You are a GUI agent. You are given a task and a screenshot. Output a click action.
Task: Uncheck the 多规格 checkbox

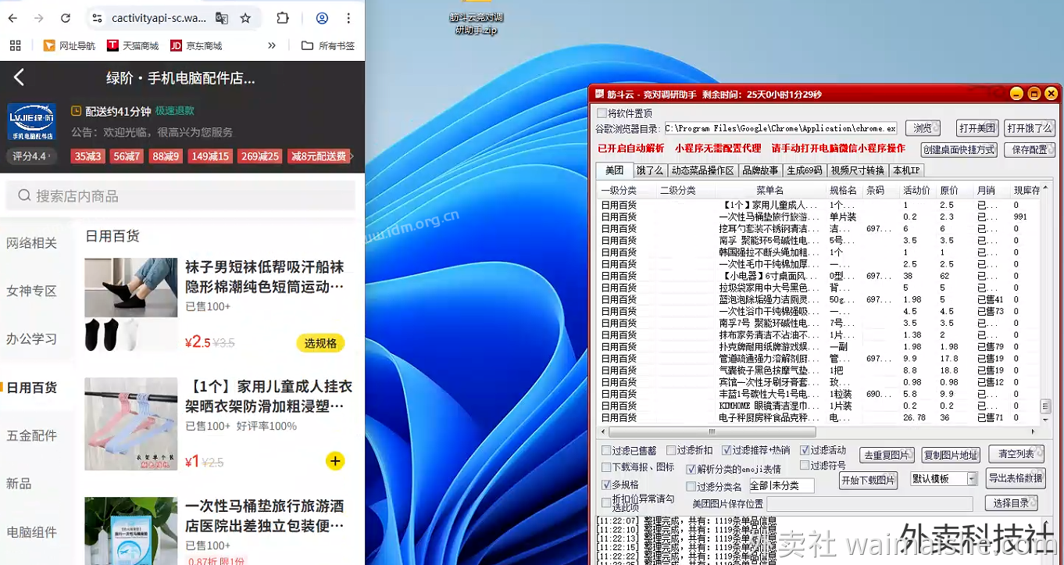pos(606,485)
